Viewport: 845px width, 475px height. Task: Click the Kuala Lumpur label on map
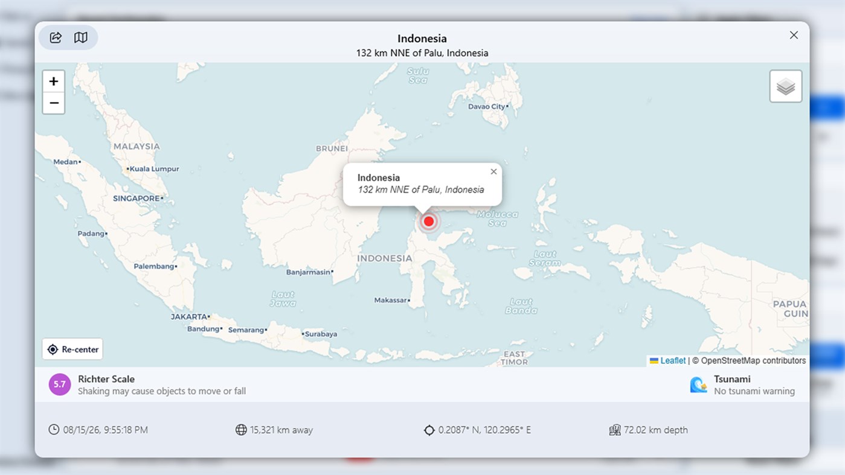point(155,169)
